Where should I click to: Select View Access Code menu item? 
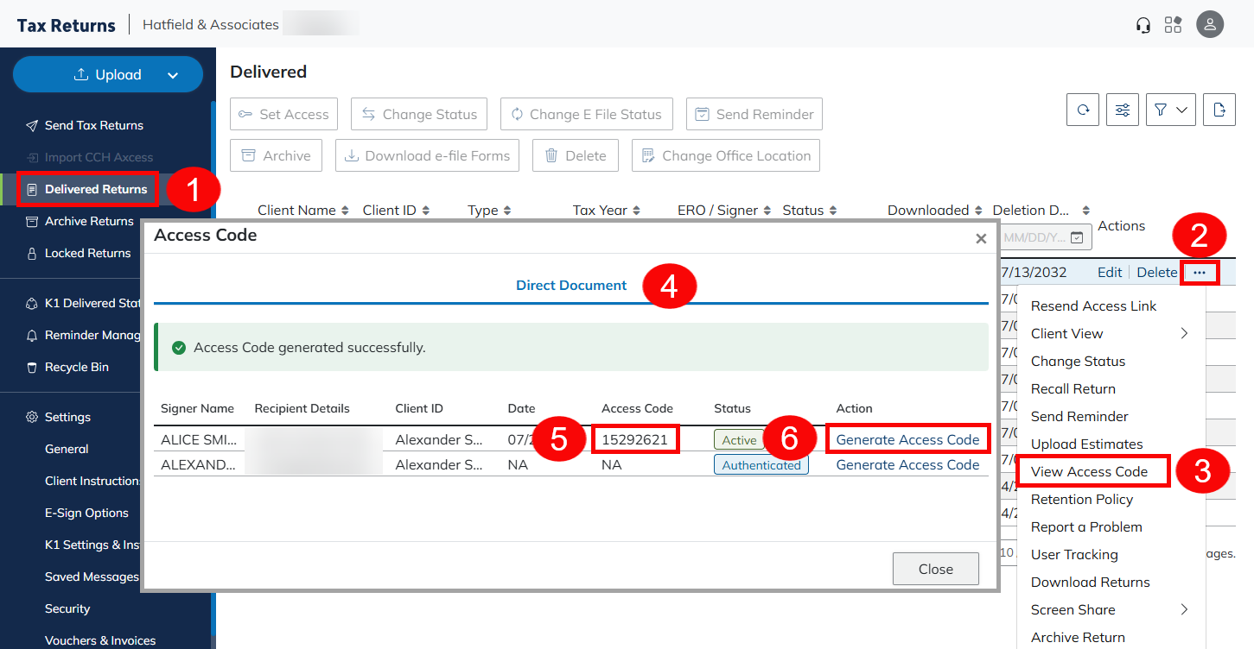1089,472
